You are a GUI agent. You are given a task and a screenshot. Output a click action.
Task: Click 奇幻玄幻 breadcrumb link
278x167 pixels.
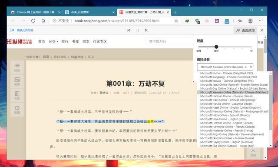point(60,57)
